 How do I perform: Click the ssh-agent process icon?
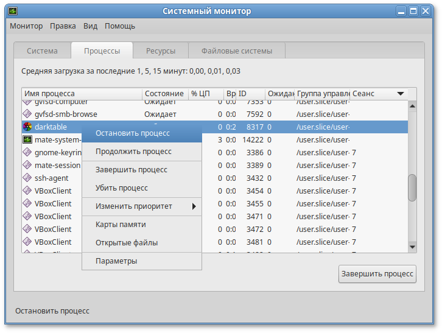pos(27,178)
